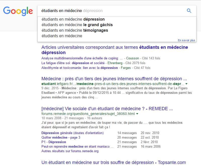Image resolution: width=201 pixels, height=166 pixels.
Task: Open sitelink 'P1 - Dépression'
Action: pos(54,142)
